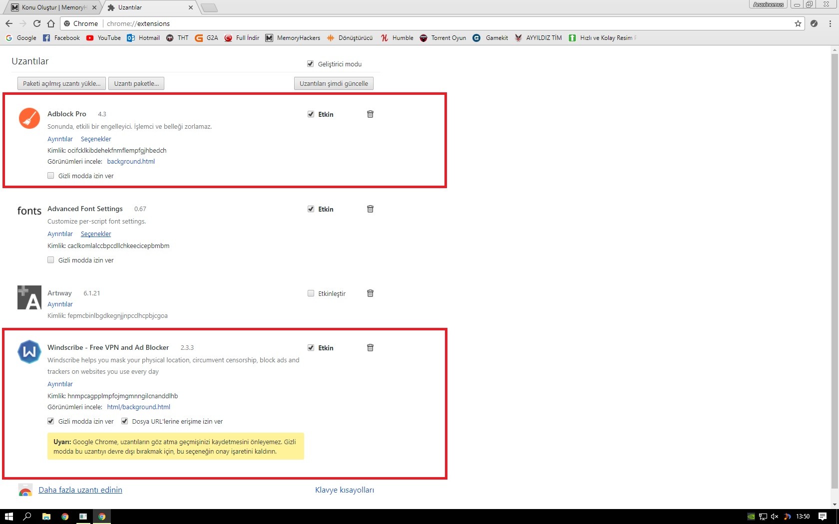
Task: Open Ayrıntılar for Windscribe
Action: (x=60, y=384)
